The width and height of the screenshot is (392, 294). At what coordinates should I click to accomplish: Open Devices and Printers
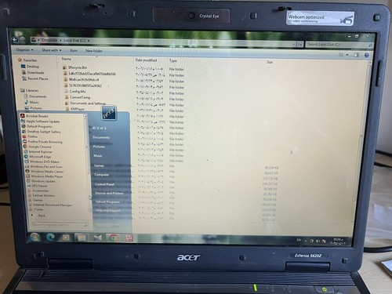pos(109,193)
